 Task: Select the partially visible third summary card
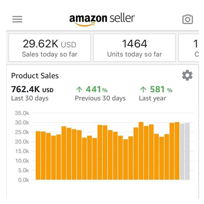click(189, 48)
